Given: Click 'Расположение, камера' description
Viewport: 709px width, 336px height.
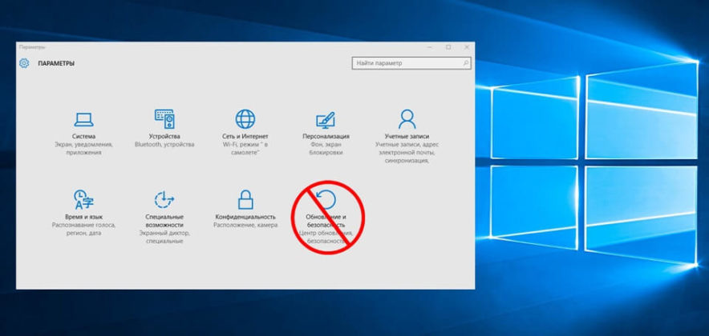Looking at the screenshot, I should [245, 225].
